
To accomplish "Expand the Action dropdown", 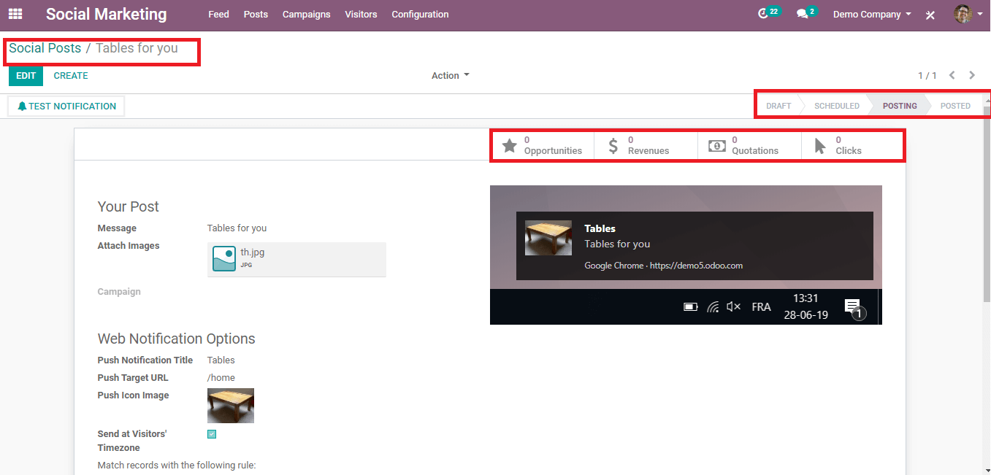I will tap(451, 75).
